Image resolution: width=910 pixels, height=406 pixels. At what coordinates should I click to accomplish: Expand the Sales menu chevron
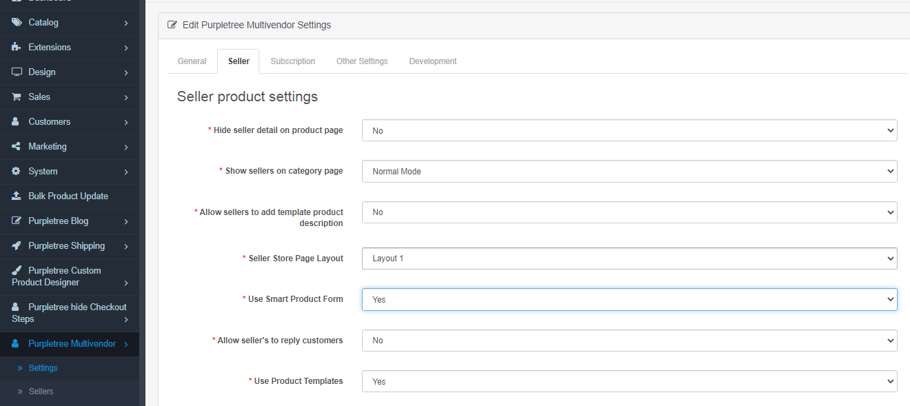pyautogui.click(x=126, y=97)
